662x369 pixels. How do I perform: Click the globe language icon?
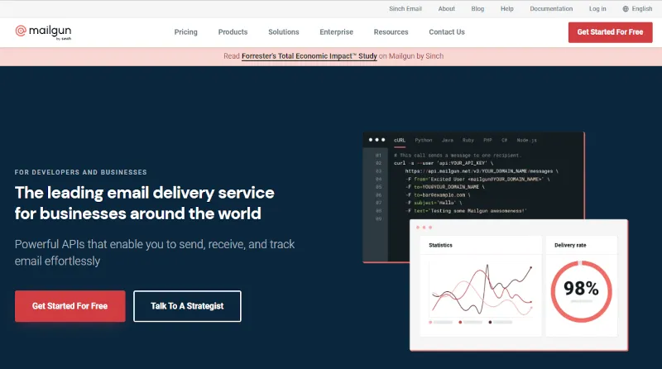pos(626,9)
